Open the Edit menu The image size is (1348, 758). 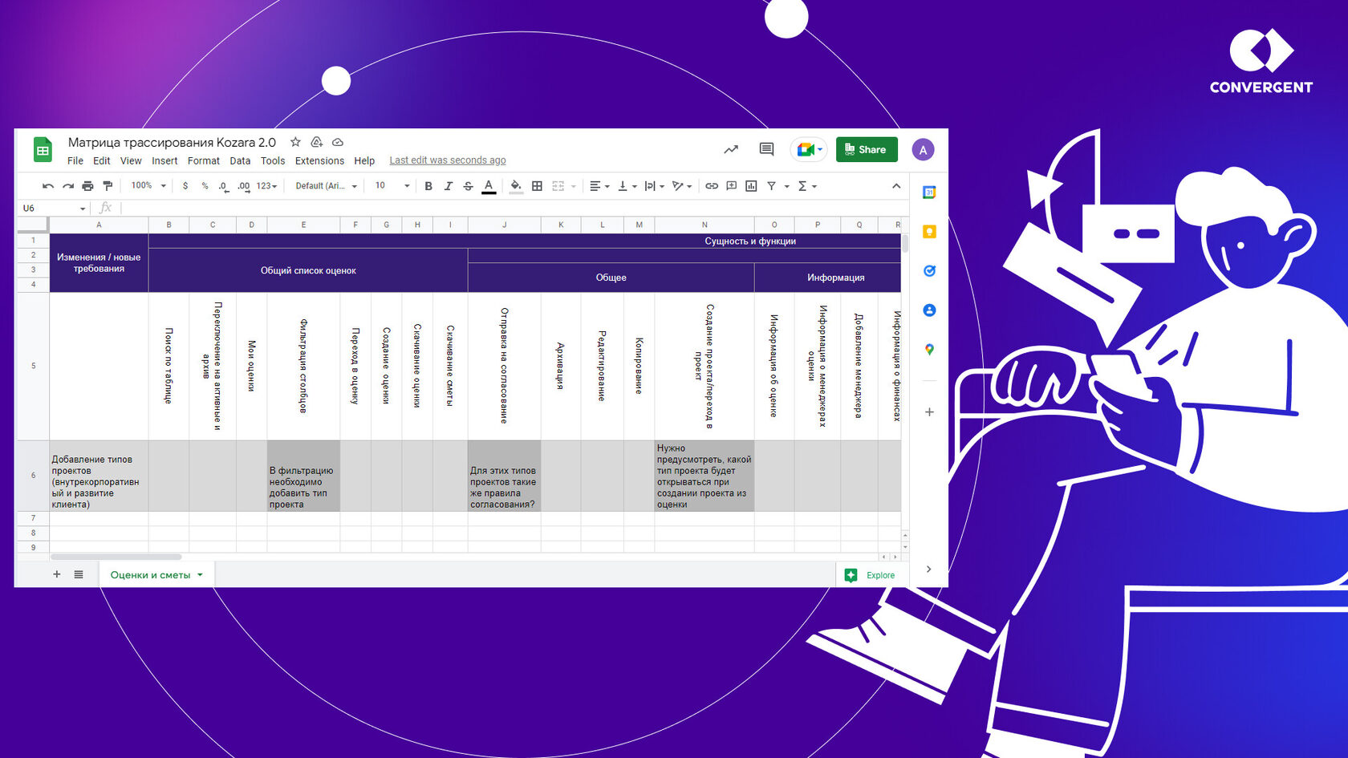[x=102, y=160]
